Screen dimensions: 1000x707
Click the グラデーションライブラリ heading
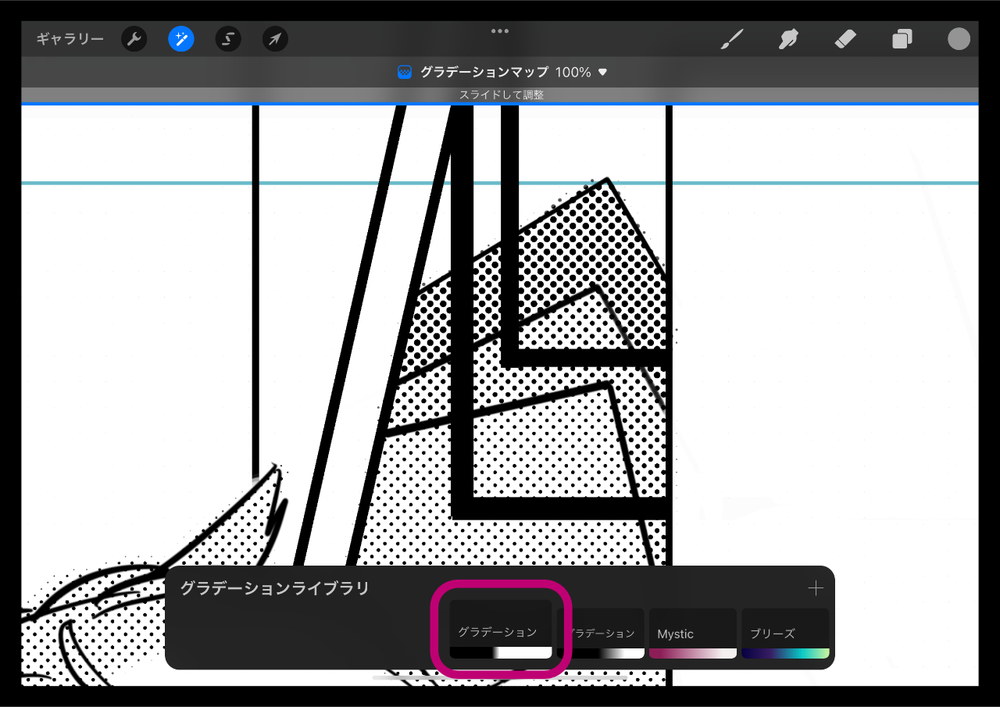274,588
